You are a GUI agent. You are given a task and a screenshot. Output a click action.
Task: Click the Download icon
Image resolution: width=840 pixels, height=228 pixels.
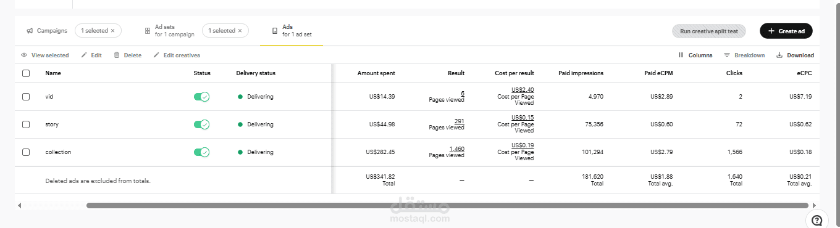click(x=779, y=55)
